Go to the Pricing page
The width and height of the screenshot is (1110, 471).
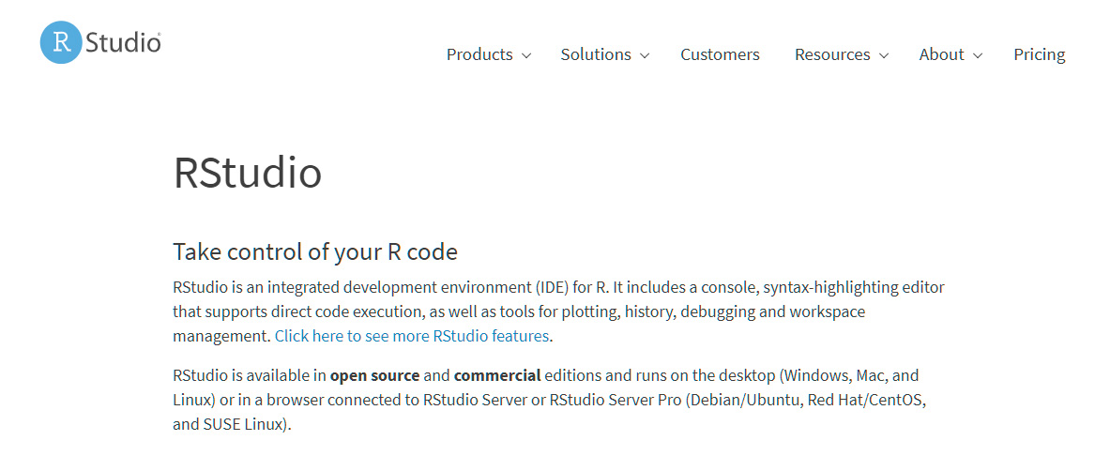point(1040,54)
